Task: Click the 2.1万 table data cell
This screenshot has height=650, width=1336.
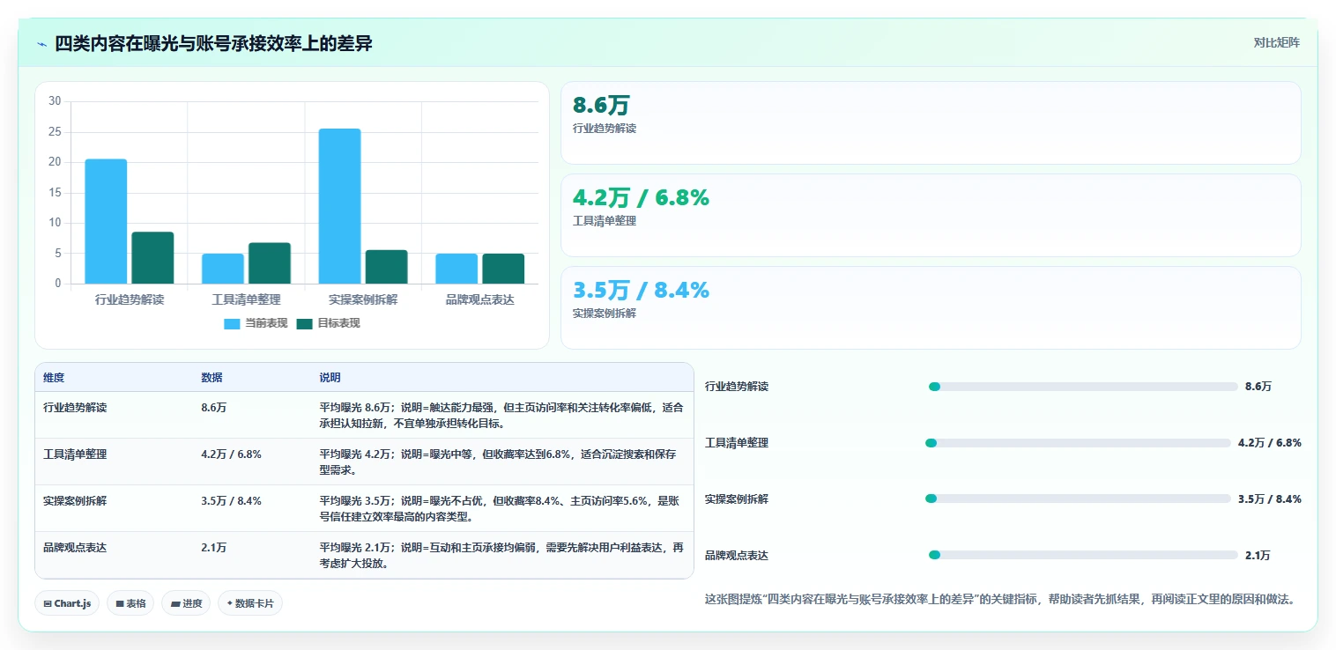Action: tap(214, 547)
